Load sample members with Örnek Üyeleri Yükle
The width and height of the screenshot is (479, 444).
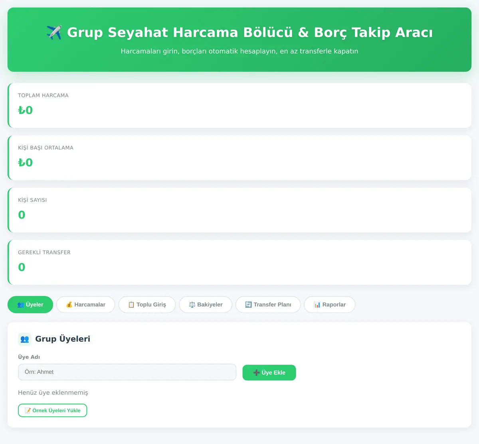52,410
